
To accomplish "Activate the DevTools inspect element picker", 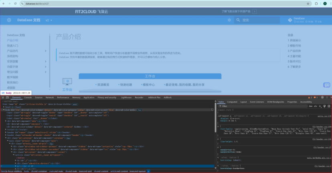I will point(3,97).
